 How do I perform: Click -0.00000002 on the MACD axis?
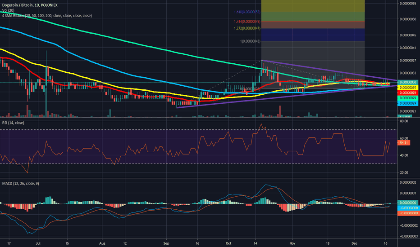[x=408, y=225]
